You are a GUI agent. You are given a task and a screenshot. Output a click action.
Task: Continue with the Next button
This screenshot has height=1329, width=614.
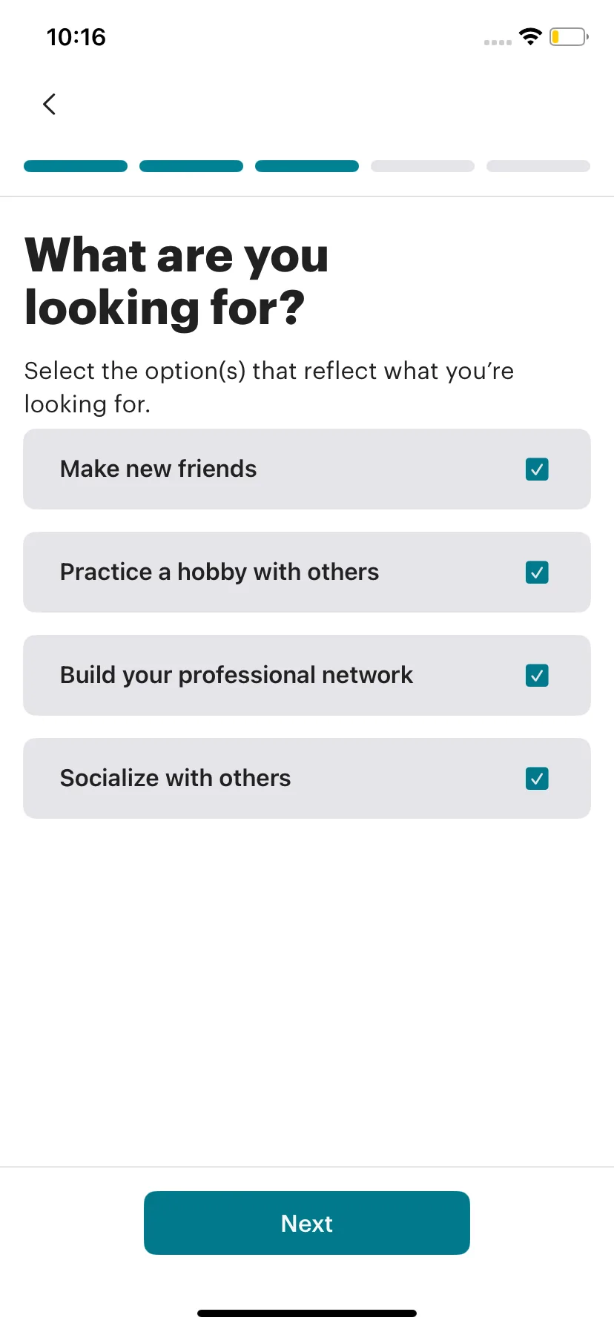[x=307, y=1223]
